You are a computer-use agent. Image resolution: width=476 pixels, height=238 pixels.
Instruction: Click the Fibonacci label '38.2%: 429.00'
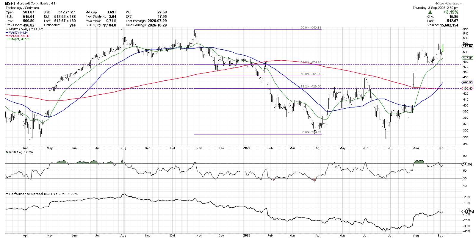coord(311,87)
